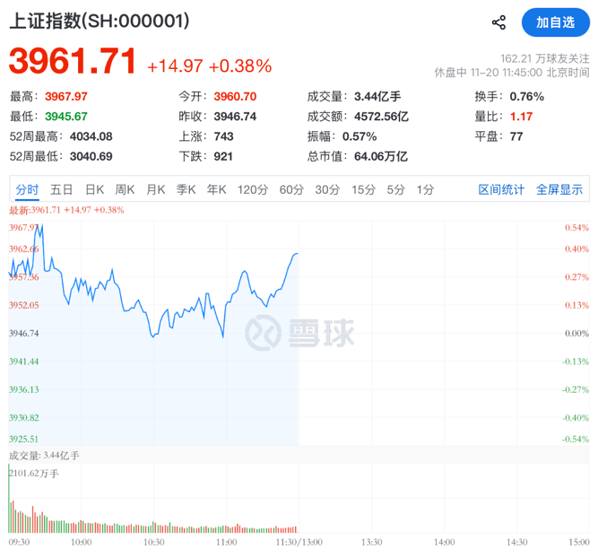Open 区间统计 range statistics
Screen dimensions: 598x558
(x=501, y=189)
